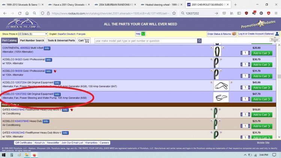Open the Firefox hamburger menu

276,13
